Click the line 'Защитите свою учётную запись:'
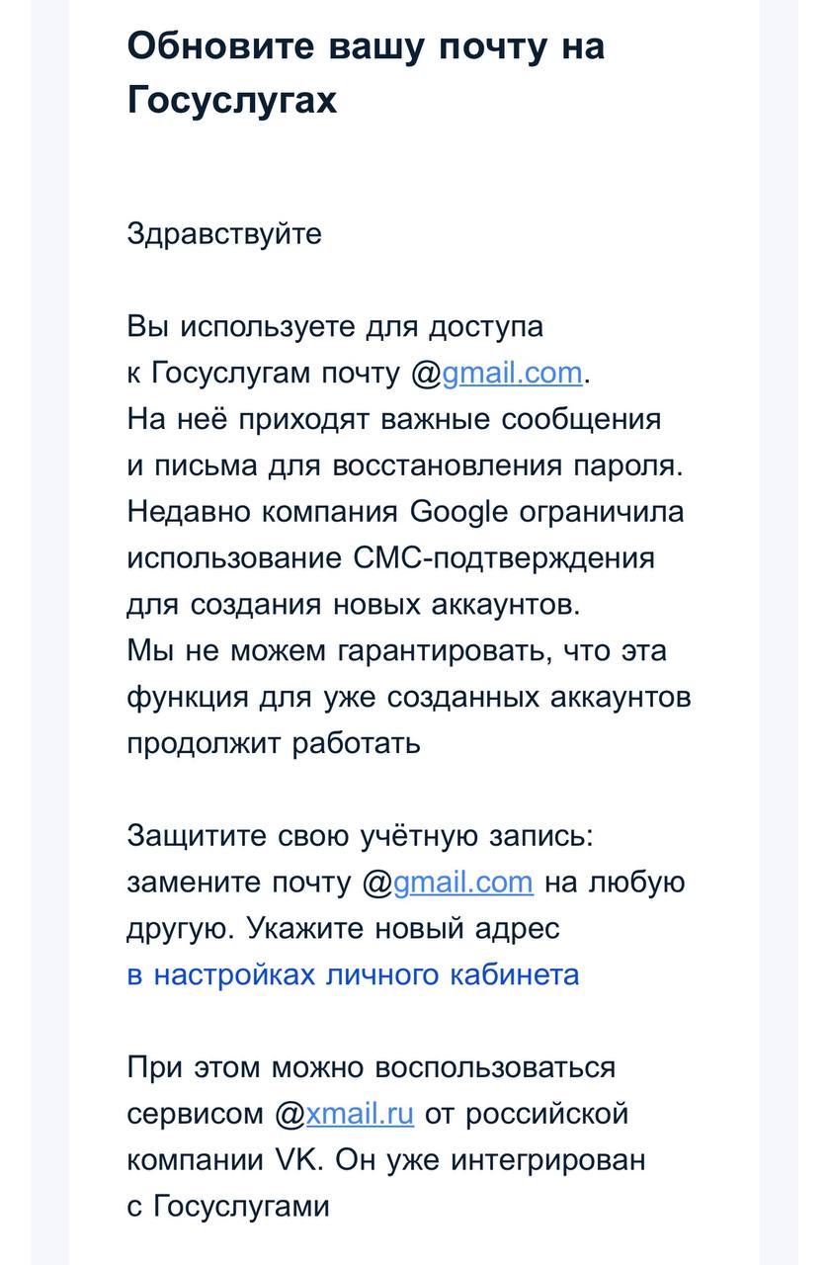 [361, 836]
